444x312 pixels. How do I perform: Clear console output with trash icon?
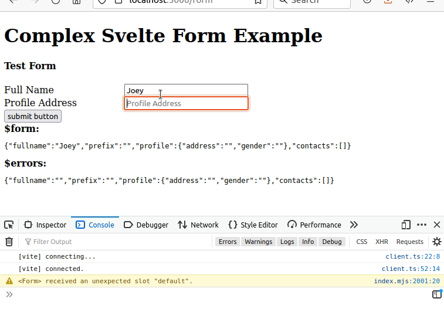pyautogui.click(x=9, y=242)
